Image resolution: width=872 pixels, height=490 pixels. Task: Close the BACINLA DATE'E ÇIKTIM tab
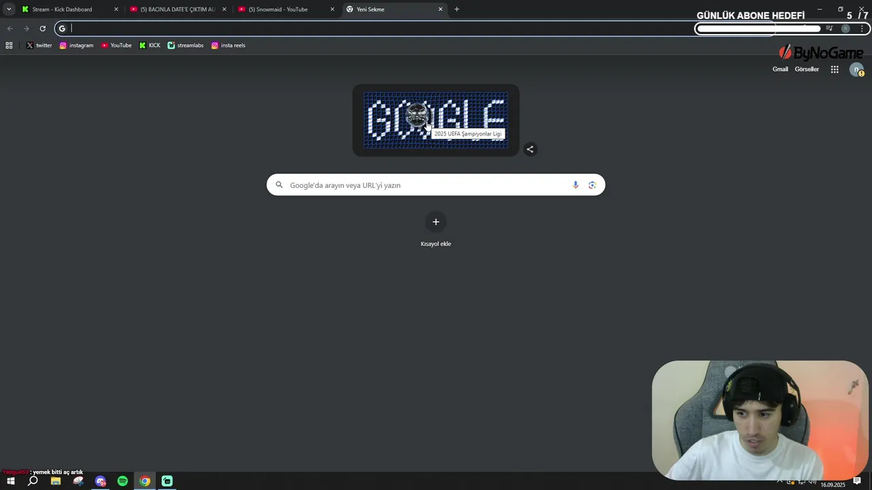click(224, 10)
